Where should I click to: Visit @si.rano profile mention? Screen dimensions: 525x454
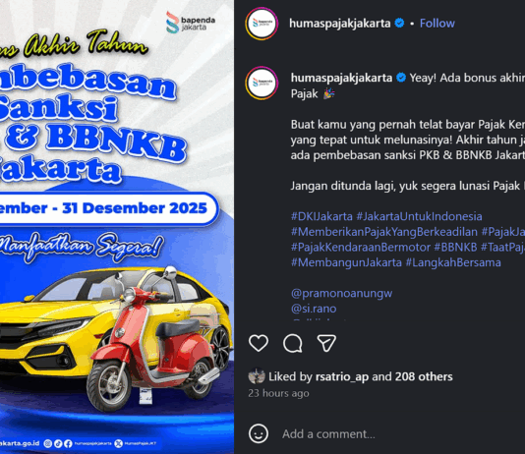pos(314,309)
